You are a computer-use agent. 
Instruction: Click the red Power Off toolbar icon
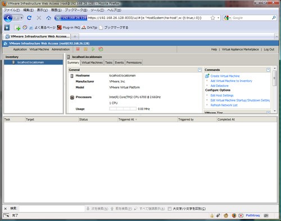tap(78, 49)
